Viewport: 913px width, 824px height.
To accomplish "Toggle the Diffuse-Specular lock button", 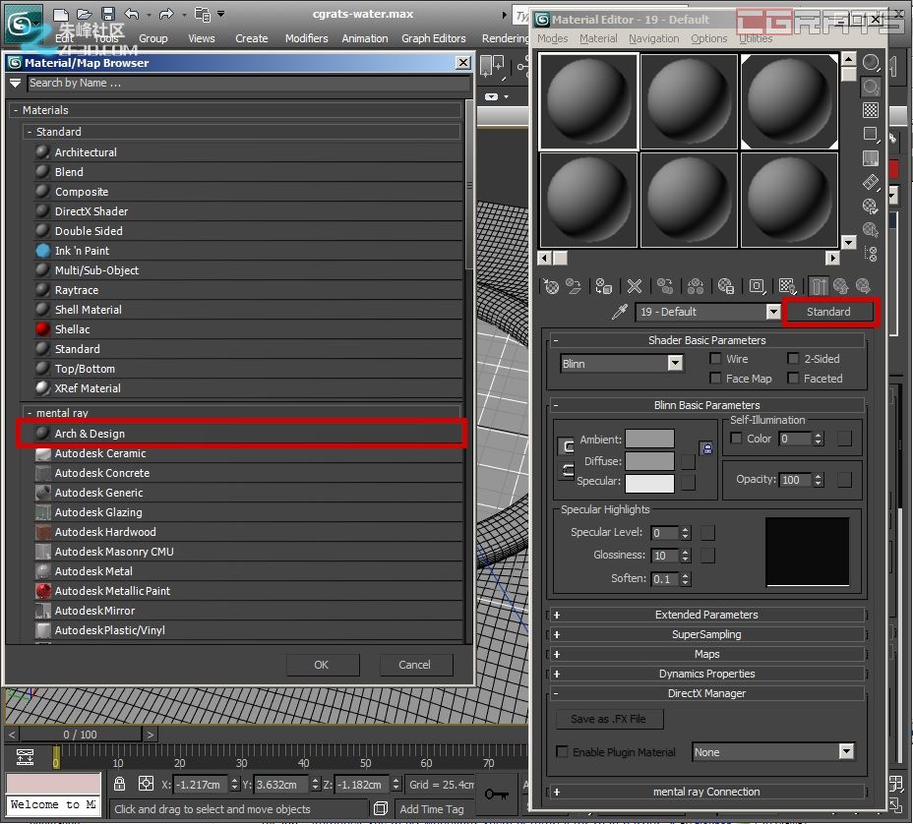I will coord(567,470).
